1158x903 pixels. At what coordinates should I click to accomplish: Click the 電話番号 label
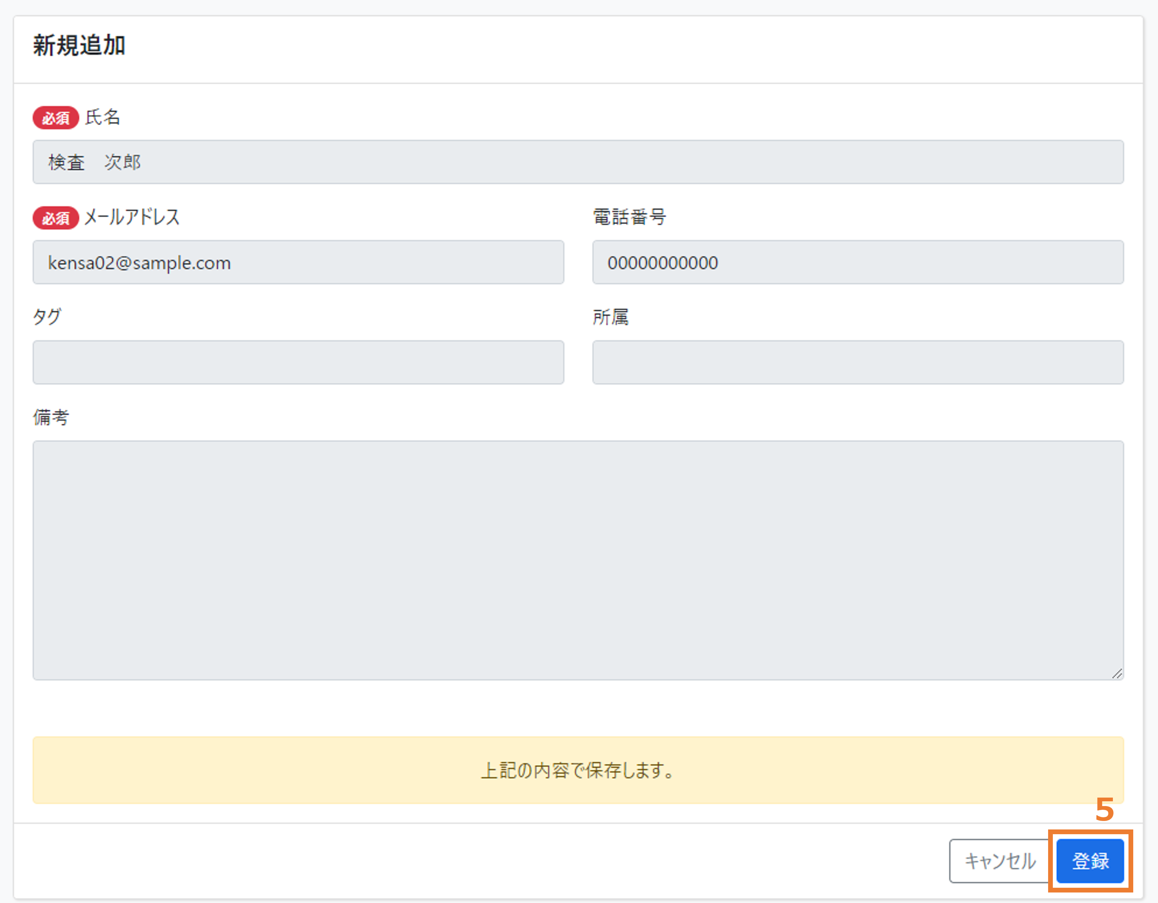click(x=630, y=217)
